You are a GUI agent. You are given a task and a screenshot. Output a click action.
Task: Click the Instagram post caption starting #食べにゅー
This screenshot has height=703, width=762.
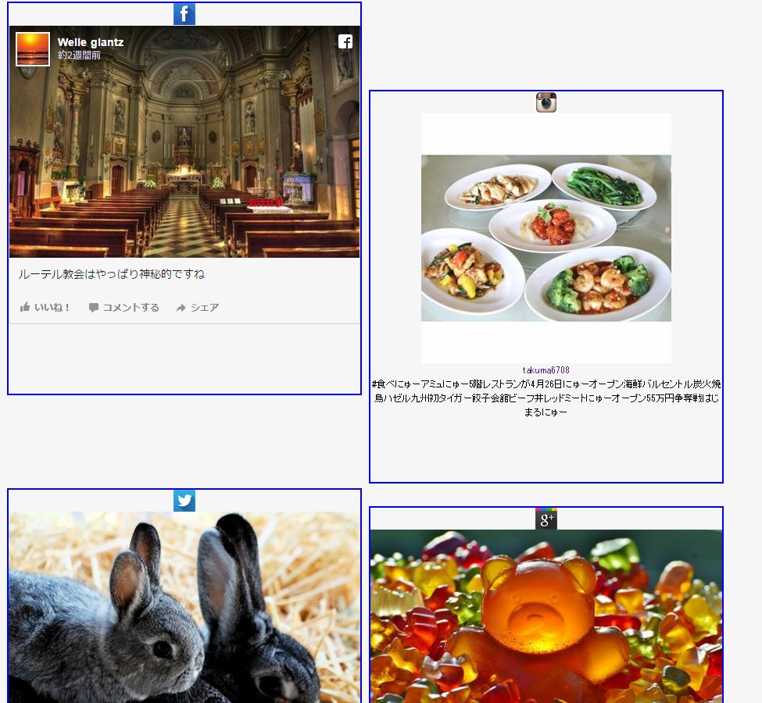[x=546, y=398]
